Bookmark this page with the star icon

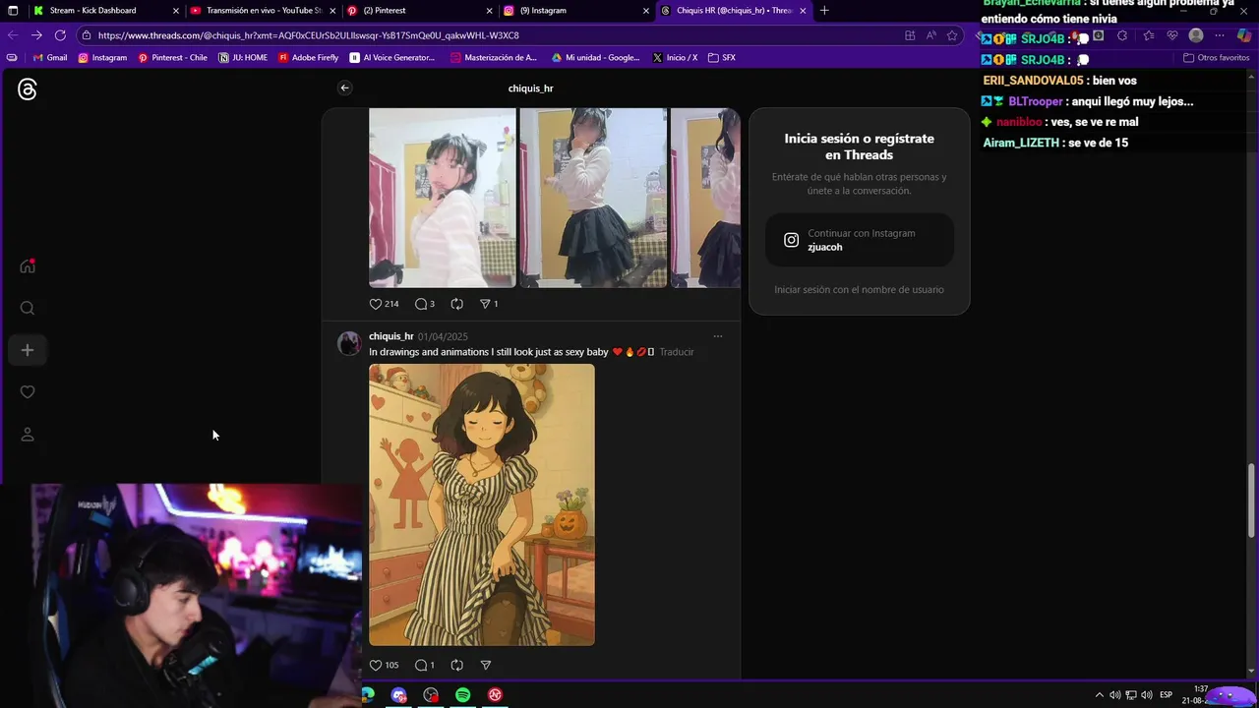tap(952, 35)
